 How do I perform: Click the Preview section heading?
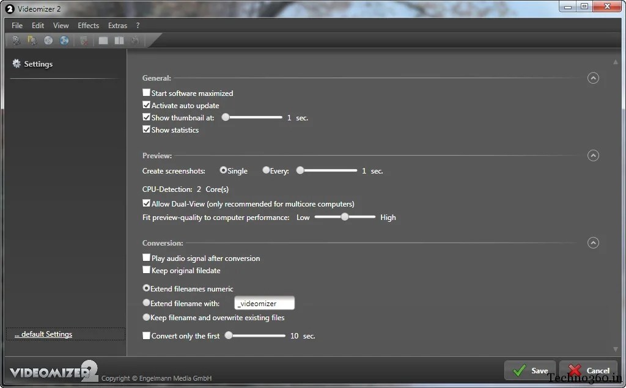(157, 155)
